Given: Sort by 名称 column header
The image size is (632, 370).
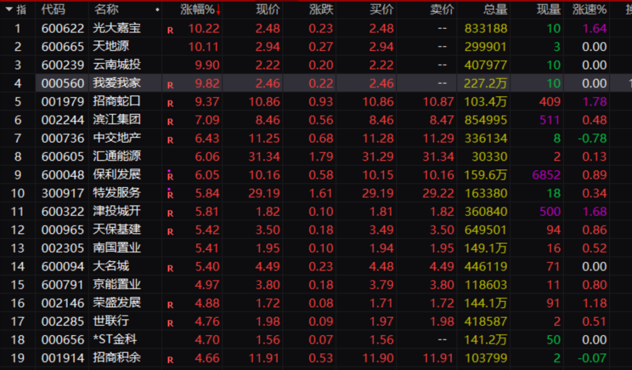Looking at the screenshot, I should tap(107, 9).
